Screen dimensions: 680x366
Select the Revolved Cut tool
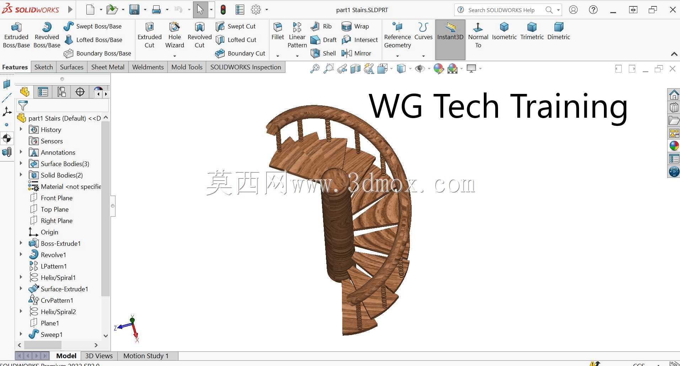click(200, 35)
